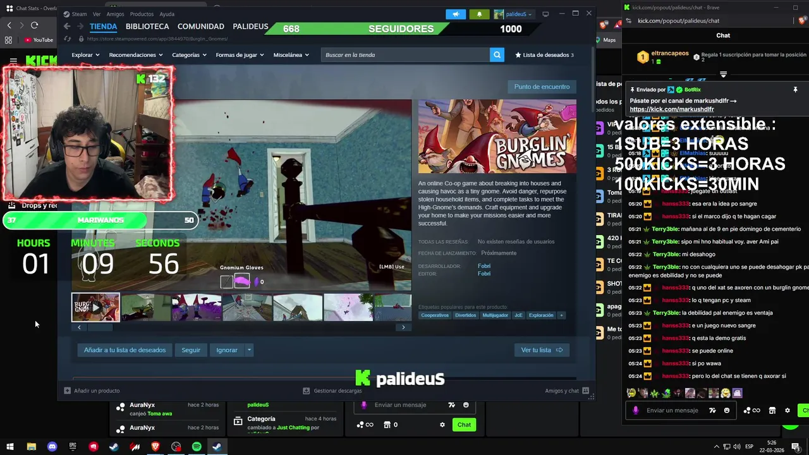This screenshot has width=809, height=455.
Task: Reload the Brave browser page
Action: pyautogui.click(x=34, y=25)
